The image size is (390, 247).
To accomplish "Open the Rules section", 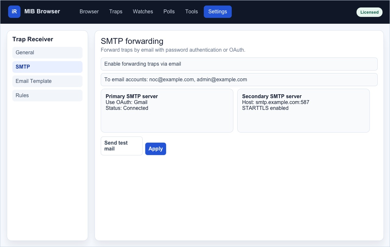I will (x=47, y=96).
